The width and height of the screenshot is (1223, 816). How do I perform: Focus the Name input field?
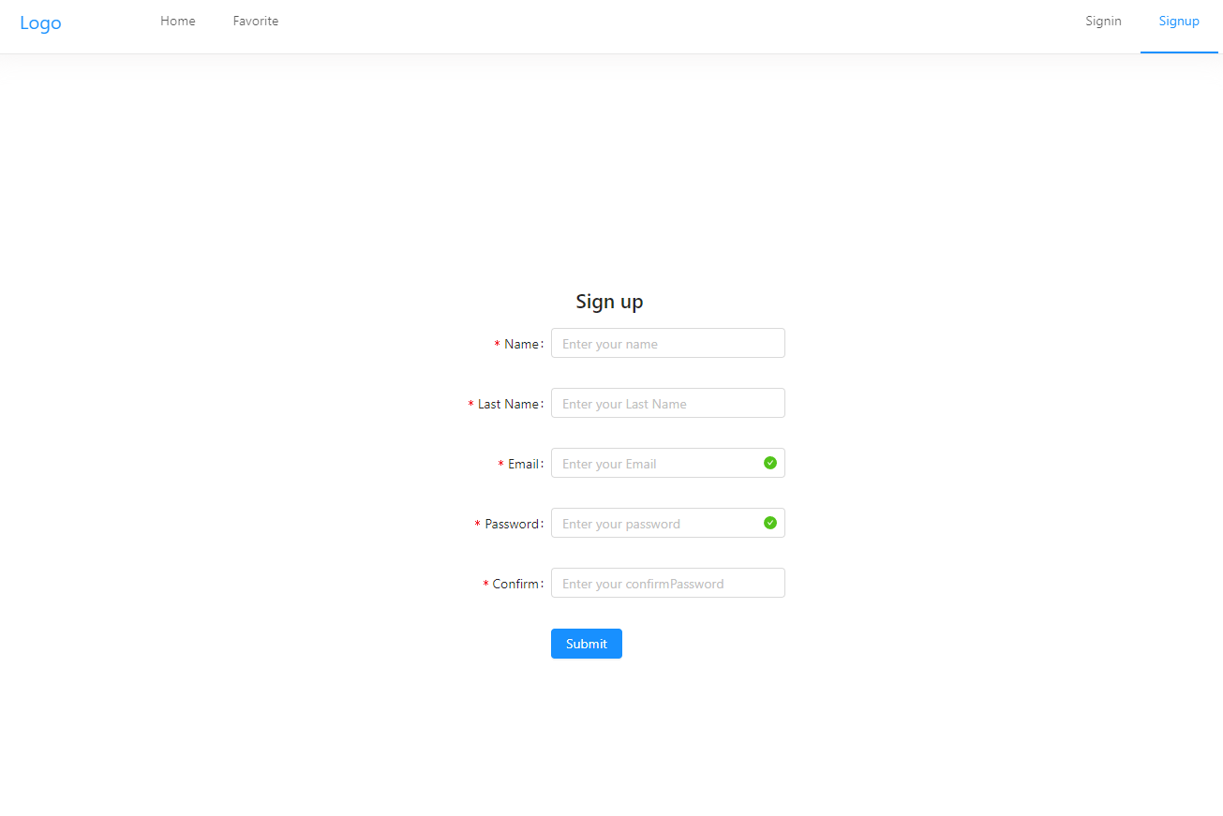[667, 343]
